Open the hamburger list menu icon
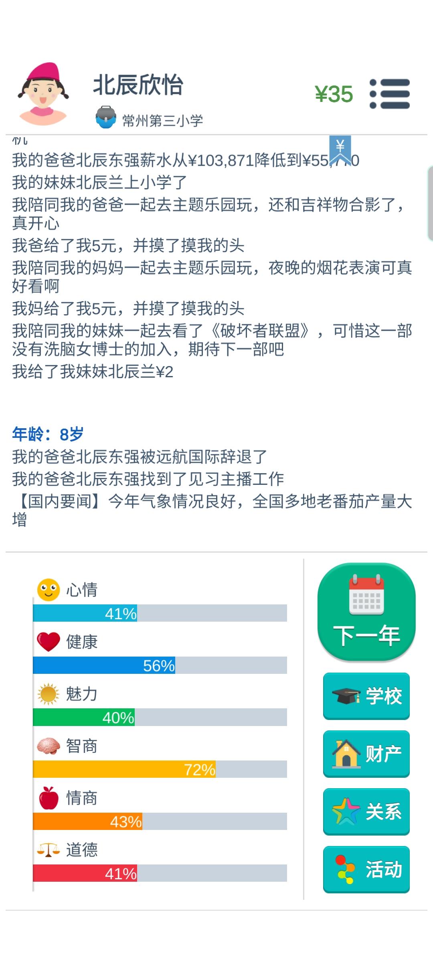The height and width of the screenshot is (968, 433). [390, 94]
